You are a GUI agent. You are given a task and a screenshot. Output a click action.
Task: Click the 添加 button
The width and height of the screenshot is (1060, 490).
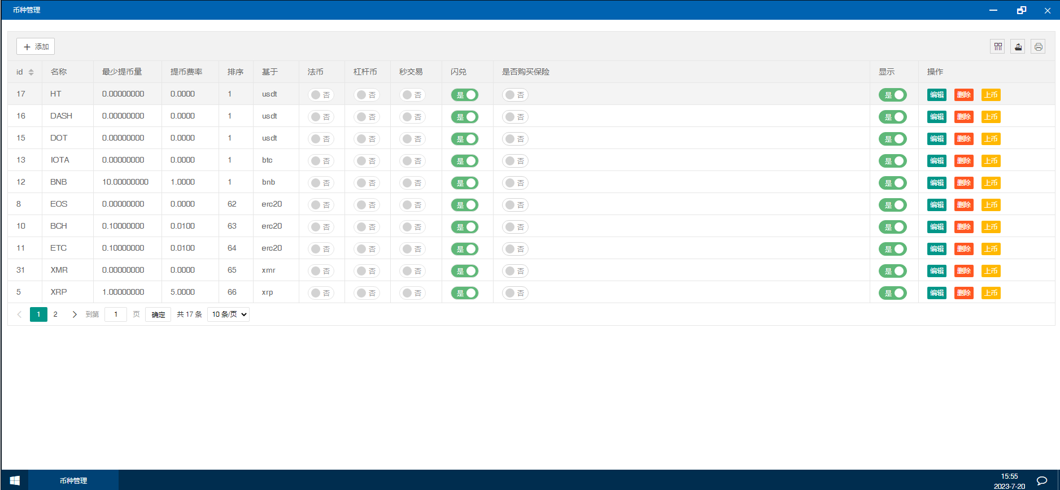(36, 46)
